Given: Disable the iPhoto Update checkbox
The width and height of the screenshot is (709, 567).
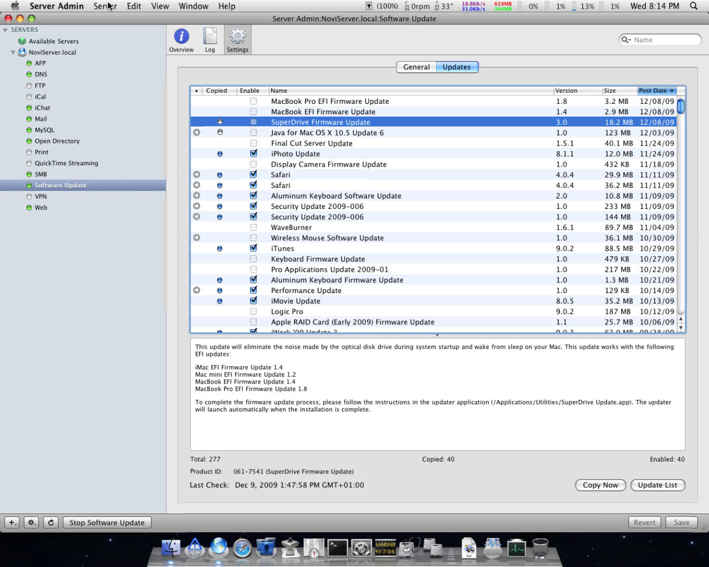Looking at the screenshot, I should 253,154.
